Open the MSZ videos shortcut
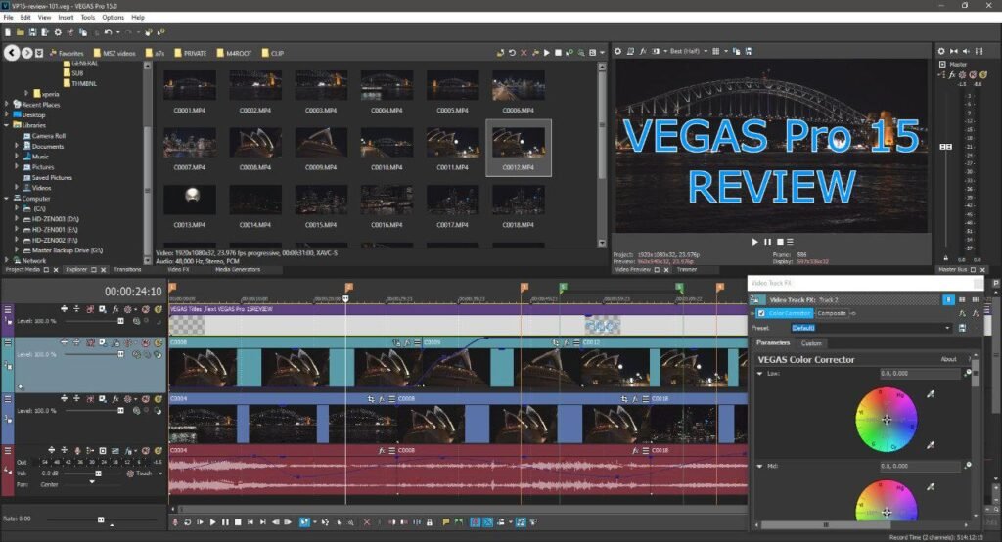Screen dimensions: 1002x542 [x=114, y=53]
